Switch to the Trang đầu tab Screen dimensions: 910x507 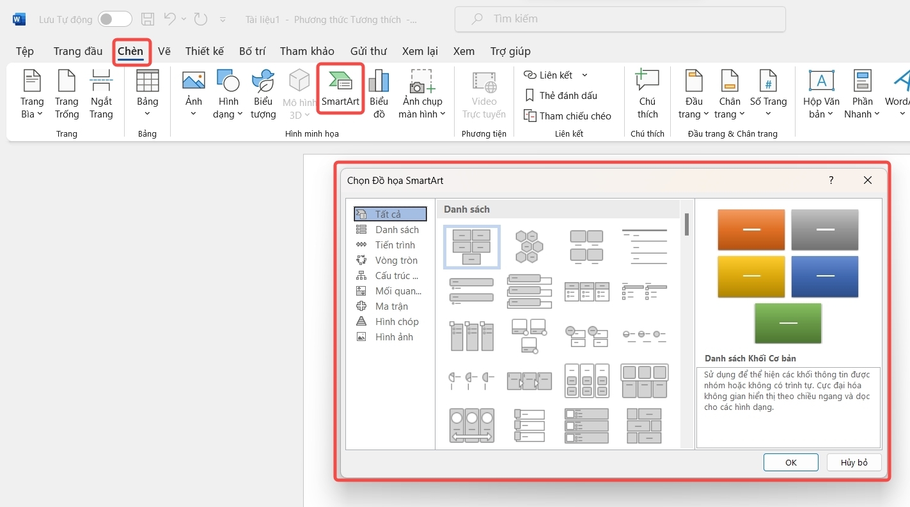click(78, 51)
